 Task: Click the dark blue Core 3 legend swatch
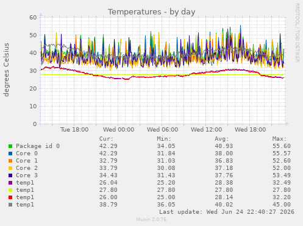point(10,175)
